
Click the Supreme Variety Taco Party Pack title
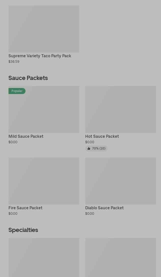(x=40, y=56)
